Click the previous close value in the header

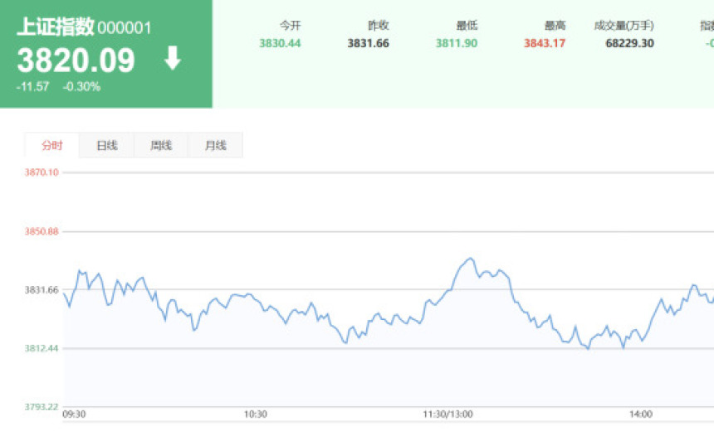(369, 43)
